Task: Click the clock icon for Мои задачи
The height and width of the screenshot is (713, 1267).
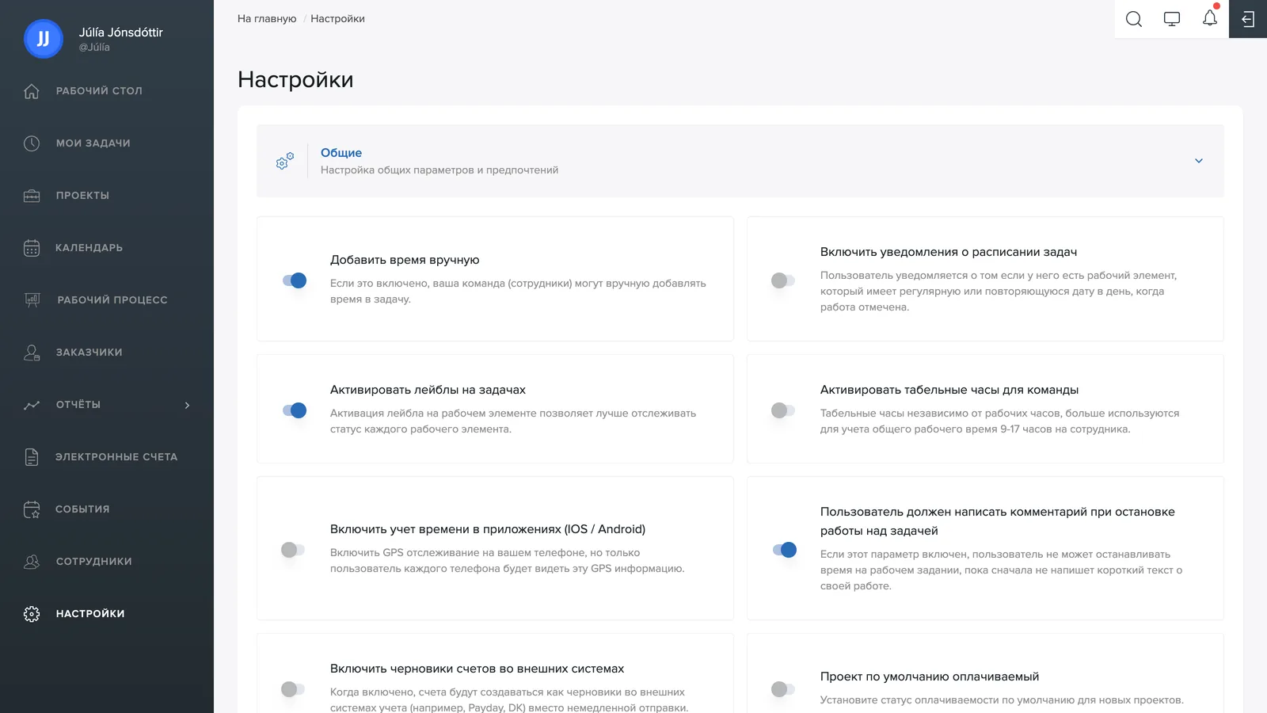Action: (32, 143)
